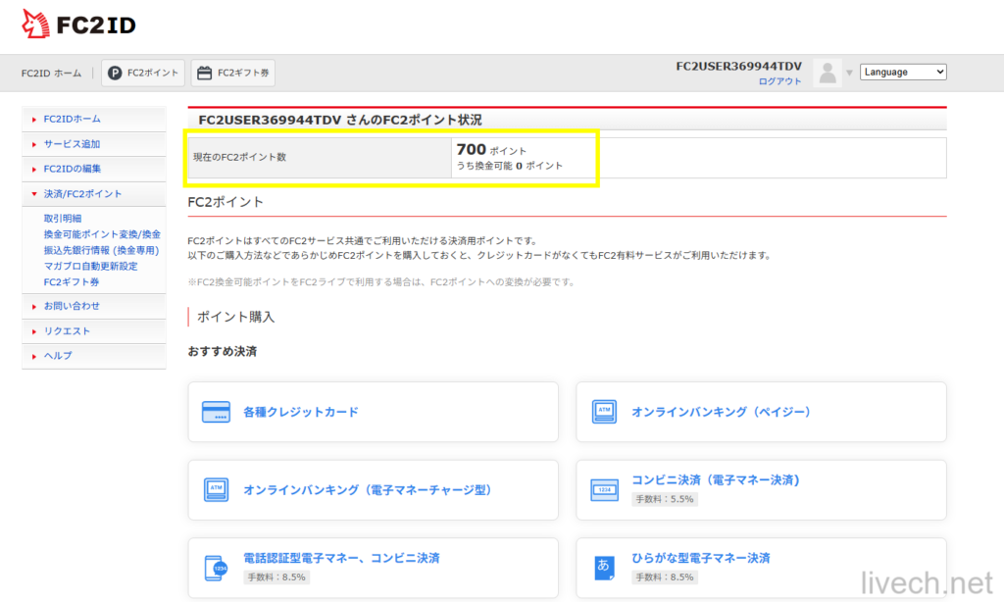
Task: Click the ポイント購入 section heading
Action: tap(235, 317)
